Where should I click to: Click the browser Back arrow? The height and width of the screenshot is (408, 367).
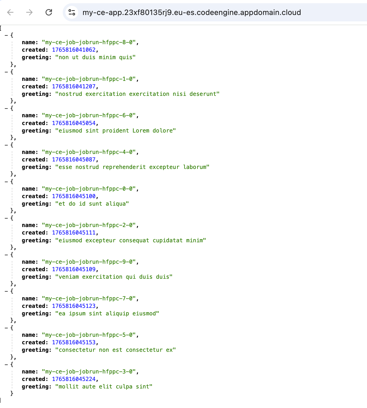click(x=10, y=12)
